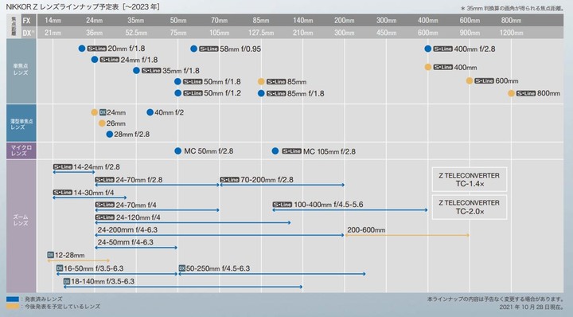The height and width of the screenshot is (317, 573).
Task: Click the S-Line badge of 50mm f/1.2
Action: coord(193,93)
